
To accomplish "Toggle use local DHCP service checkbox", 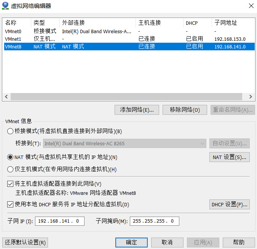I will [10, 204].
